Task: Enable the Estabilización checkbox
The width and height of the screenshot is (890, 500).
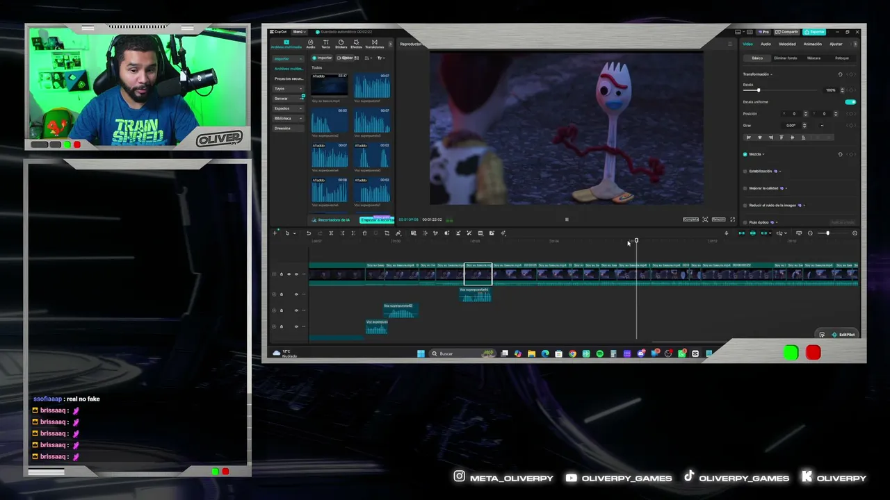Action: point(745,171)
